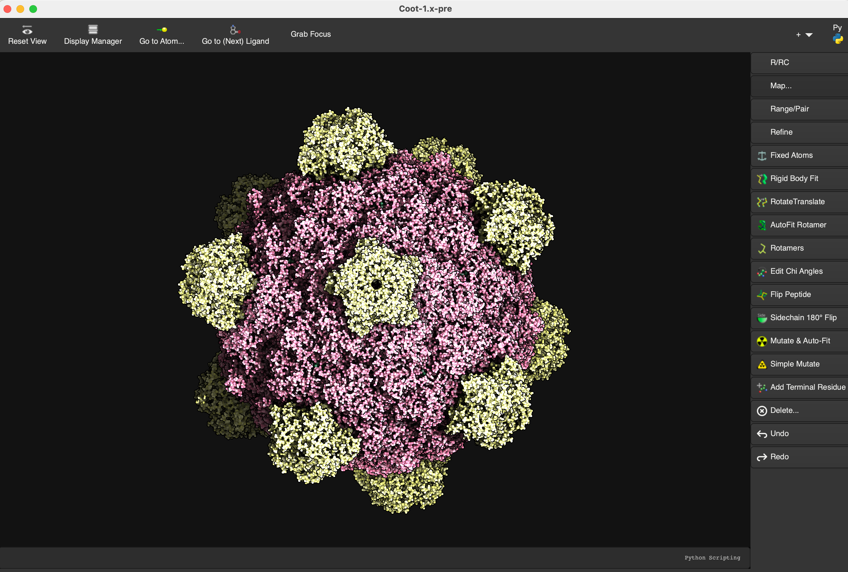Jump to the next ligand
The image size is (848, 572).
(x=235, y=35)
